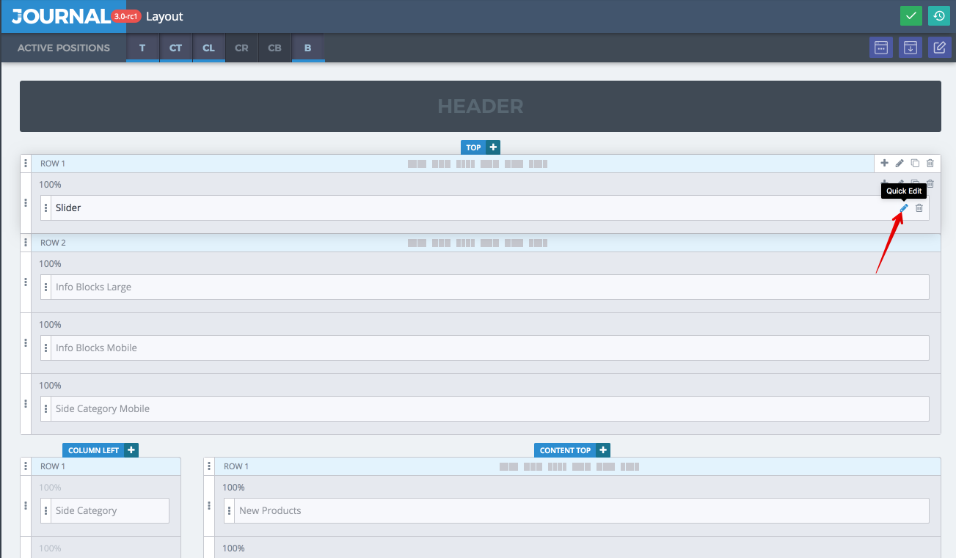This screenshot has width=956, height=558.
Task: Click the import layout icon in positions bar
Action: pyautogui.click(x=910, y=48)
